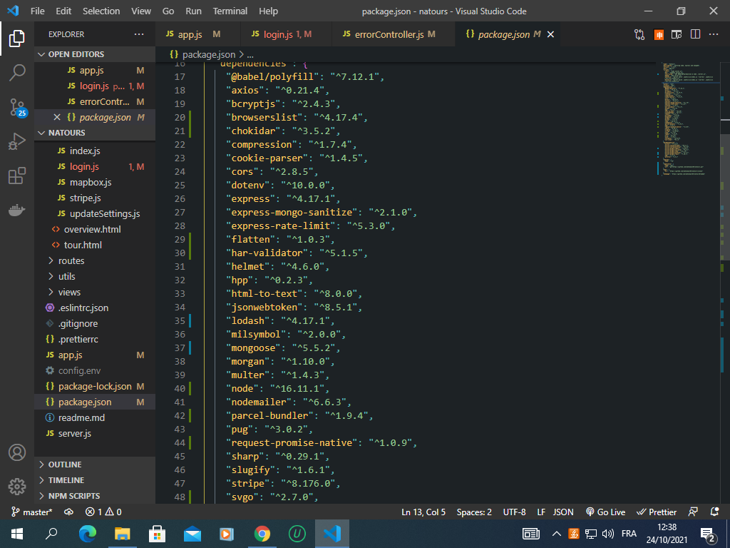Open the Selection menu

(101, 11)
